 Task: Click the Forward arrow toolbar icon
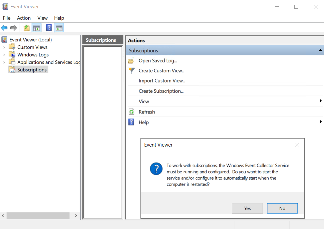(14, 28)
